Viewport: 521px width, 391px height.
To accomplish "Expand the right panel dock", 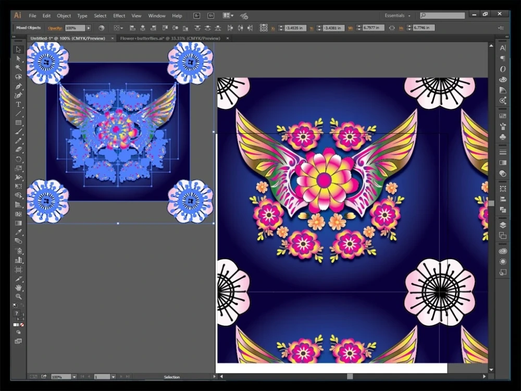I will click(507, 36).
